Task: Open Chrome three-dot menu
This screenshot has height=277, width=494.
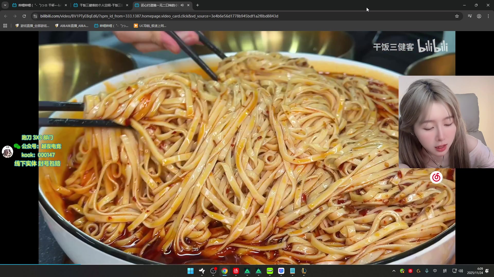Action: coord(488,16)
